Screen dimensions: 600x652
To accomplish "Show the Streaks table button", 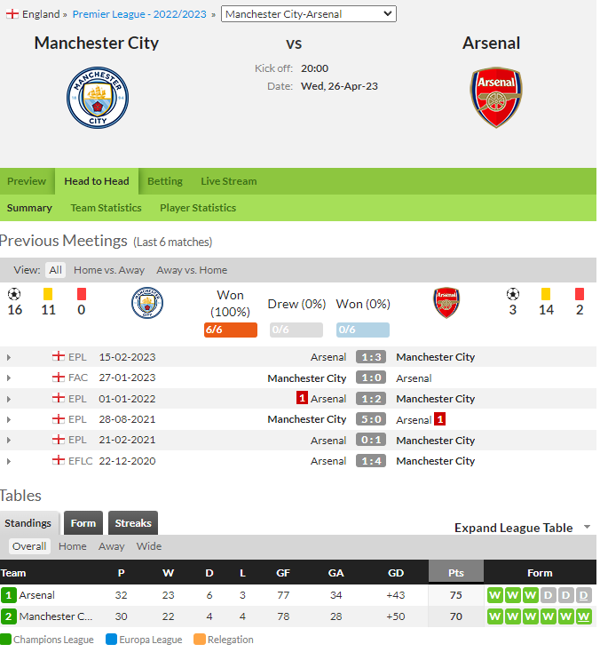I will point(133,522).
